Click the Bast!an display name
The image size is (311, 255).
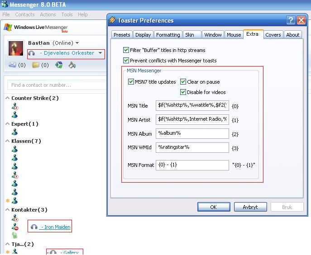pos(39,43)
